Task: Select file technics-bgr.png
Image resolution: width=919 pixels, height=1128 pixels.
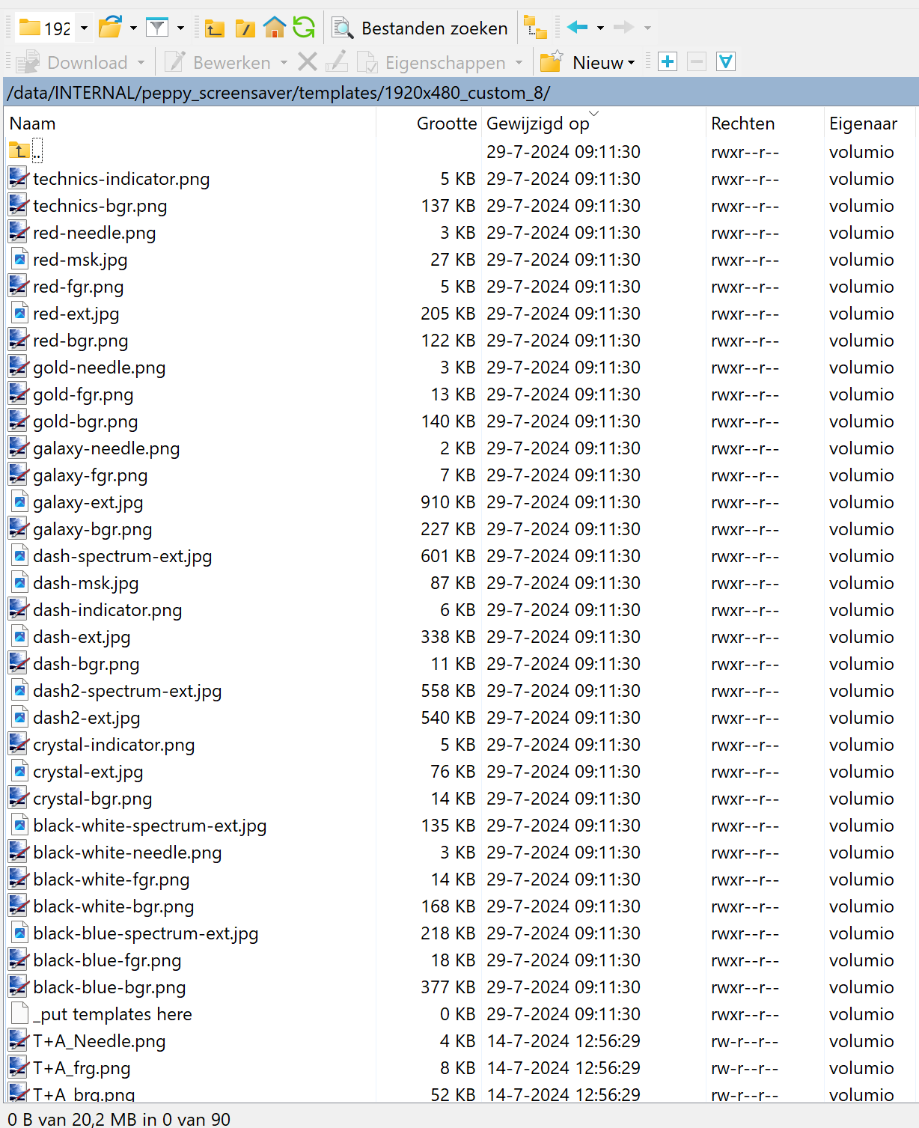Action: tap(100, 206)
